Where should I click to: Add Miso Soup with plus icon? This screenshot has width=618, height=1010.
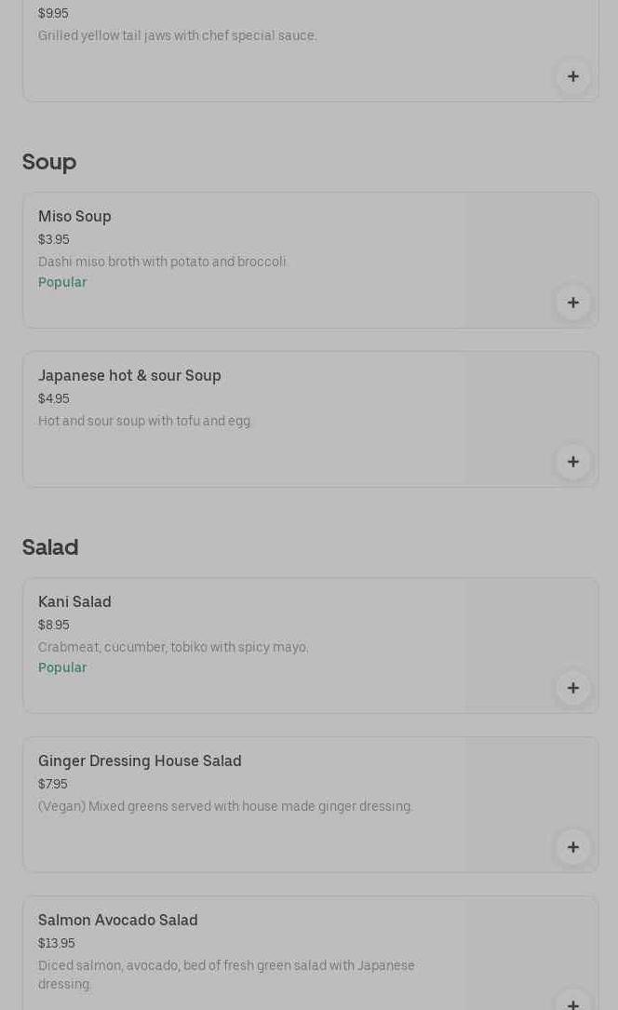(x=573, y=303)
